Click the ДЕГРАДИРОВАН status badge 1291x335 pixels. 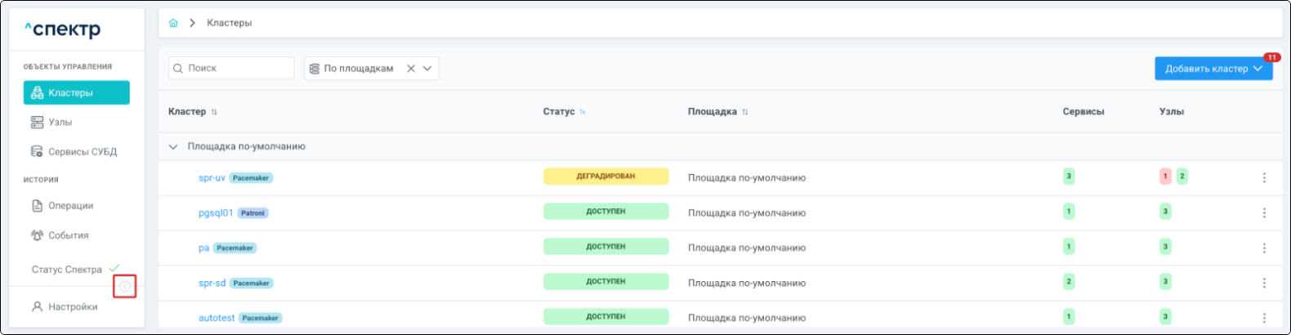point(605,176)
